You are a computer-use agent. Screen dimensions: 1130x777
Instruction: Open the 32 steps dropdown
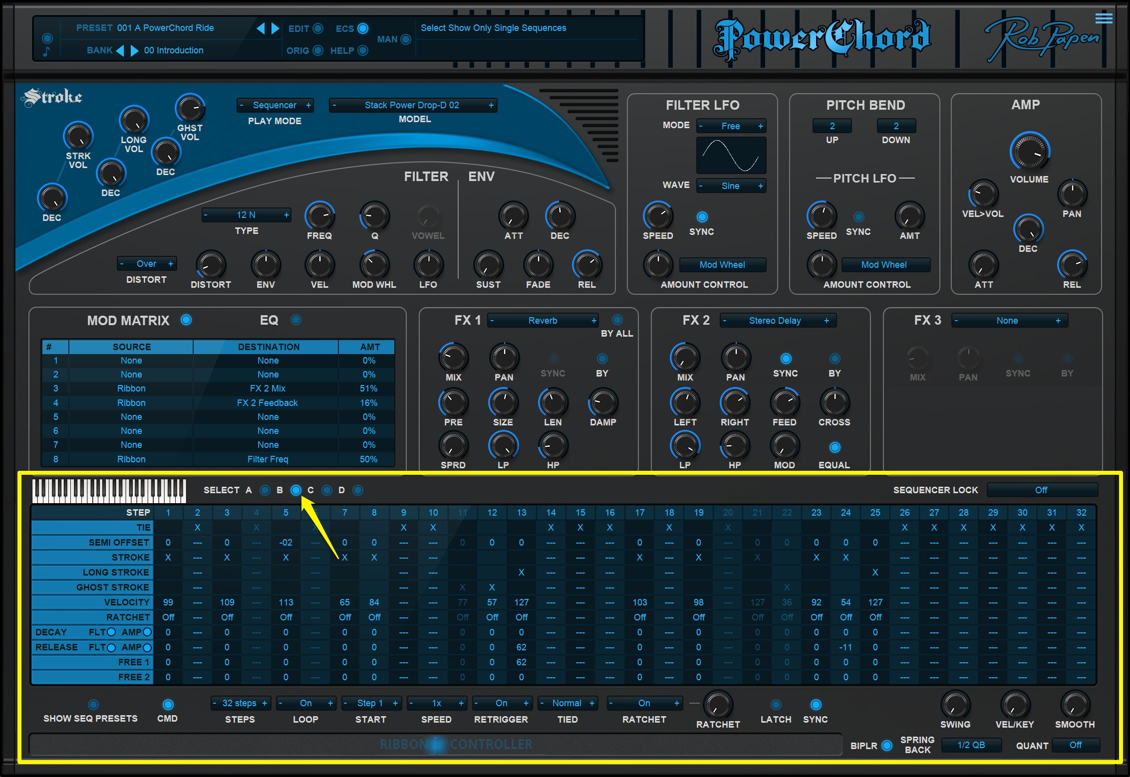click(240, 703)
